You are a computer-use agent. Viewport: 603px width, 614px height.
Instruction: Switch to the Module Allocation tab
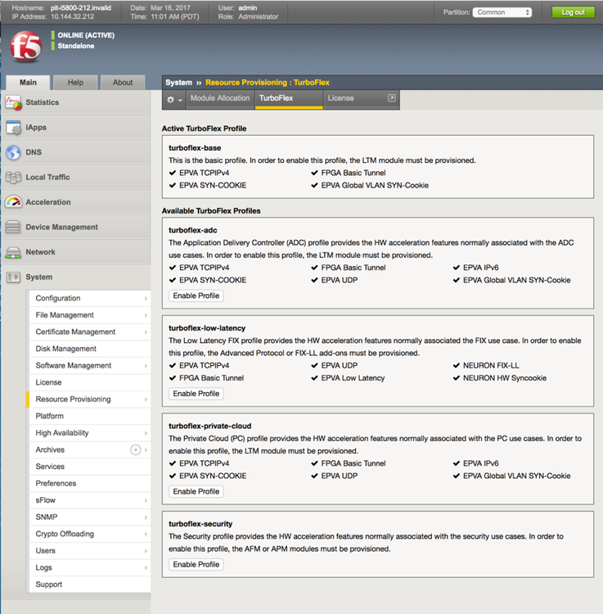tap(219, 98)
